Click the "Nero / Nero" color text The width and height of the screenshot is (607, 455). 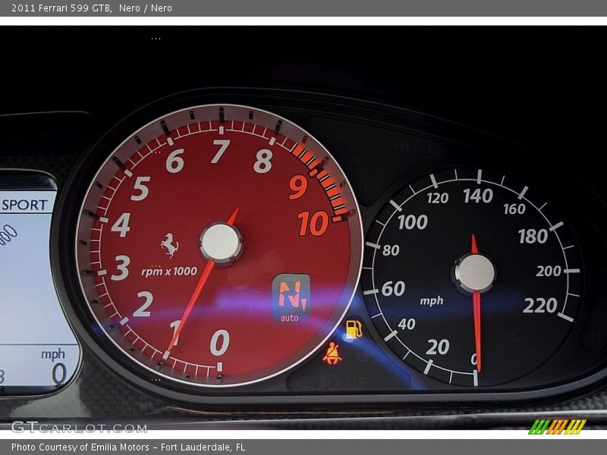[x=146, y=8]
